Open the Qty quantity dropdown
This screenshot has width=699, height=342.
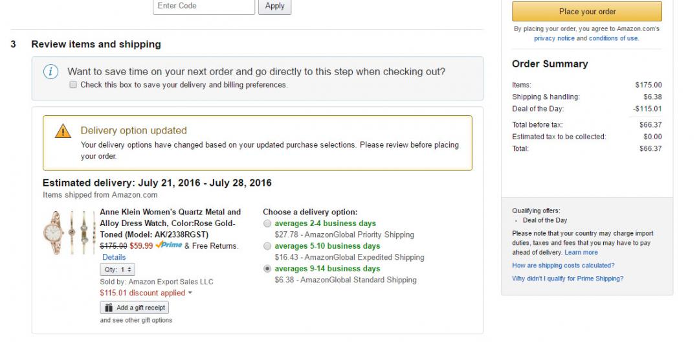117,269
